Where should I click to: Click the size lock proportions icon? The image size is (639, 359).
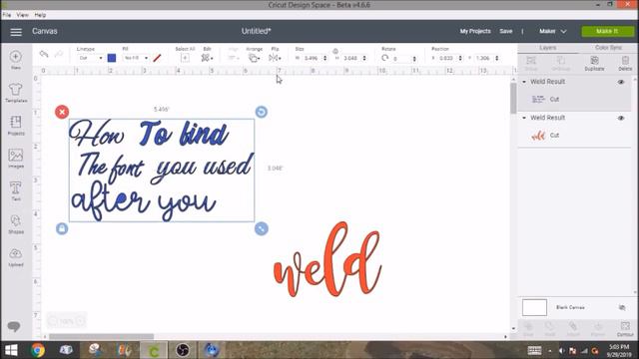335,51
